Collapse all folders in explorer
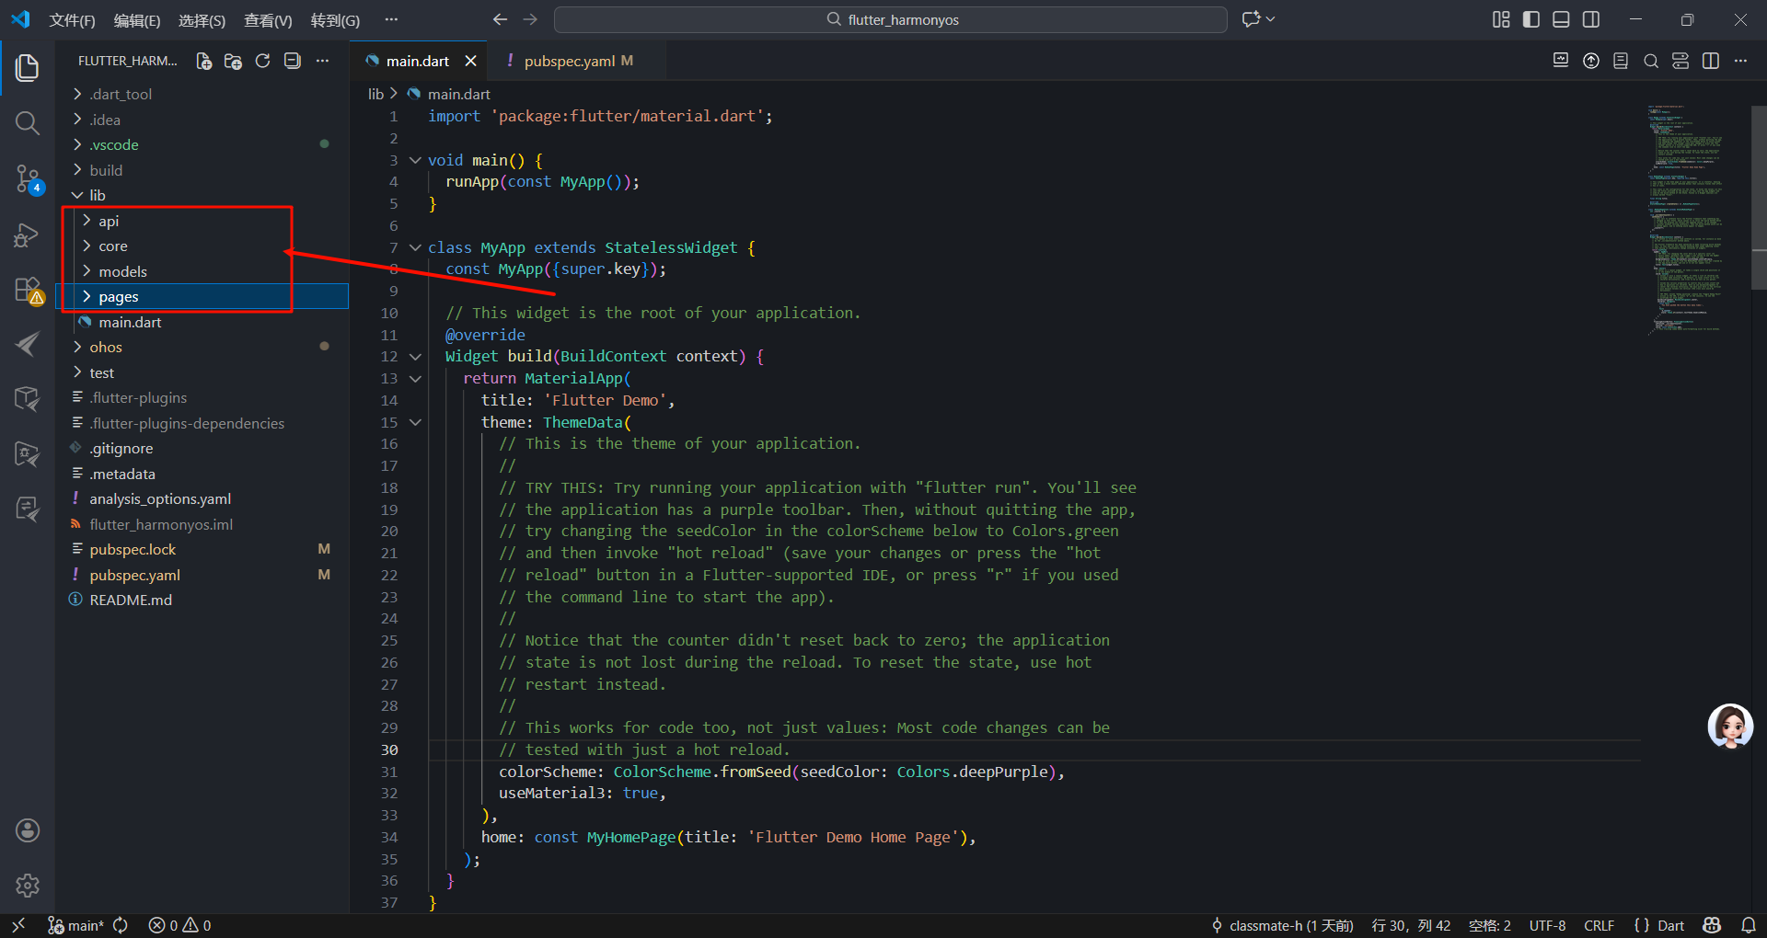 292,61
